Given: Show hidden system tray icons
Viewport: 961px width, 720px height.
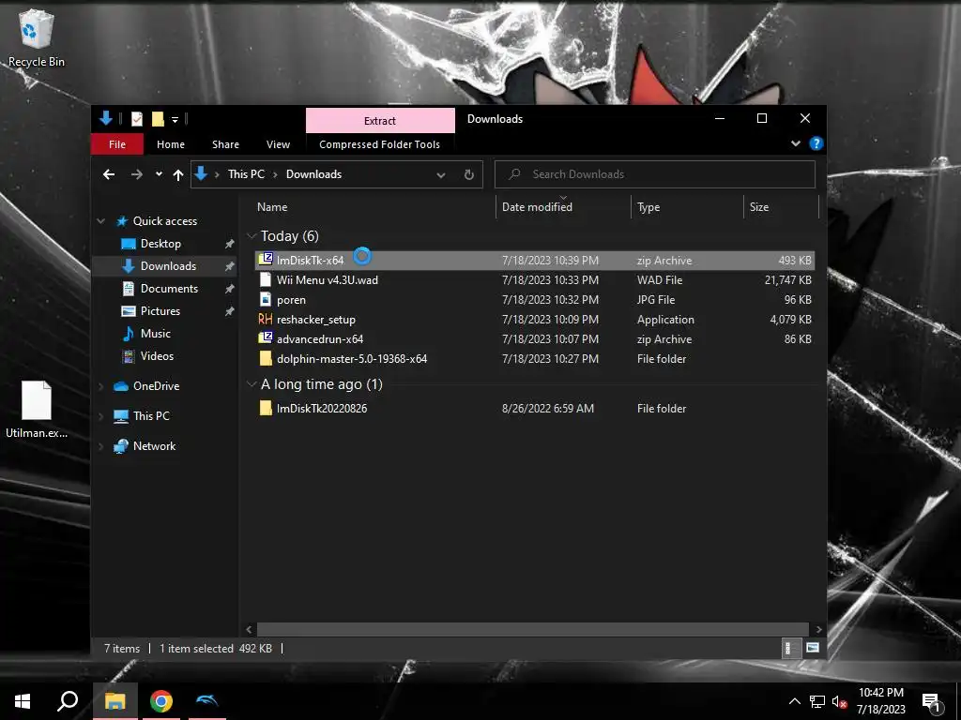Looking at the screenshot, I should (794, 701).
